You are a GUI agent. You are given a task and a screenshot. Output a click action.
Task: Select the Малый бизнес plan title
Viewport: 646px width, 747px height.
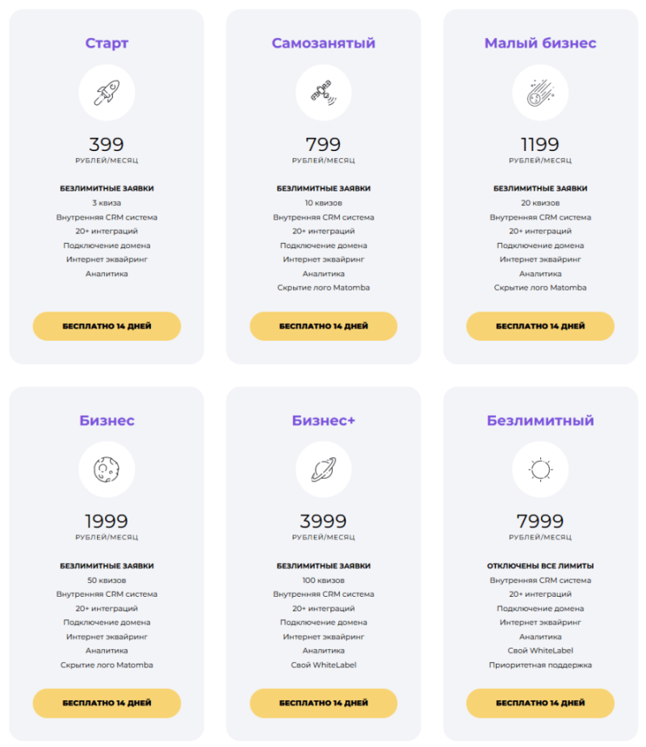pos(540,44)
